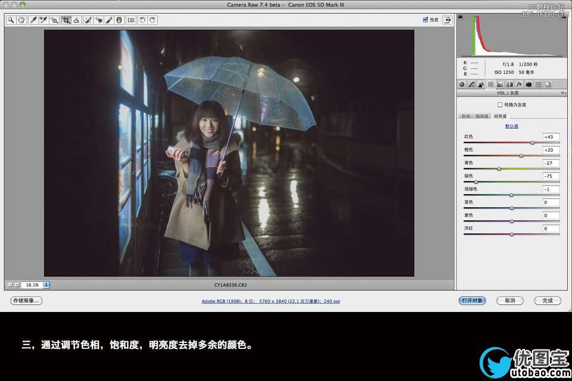The height and width of the screenshot is (381, 572).
Task: Select the Color Sampler tool
Action: [x=43, y=20]
